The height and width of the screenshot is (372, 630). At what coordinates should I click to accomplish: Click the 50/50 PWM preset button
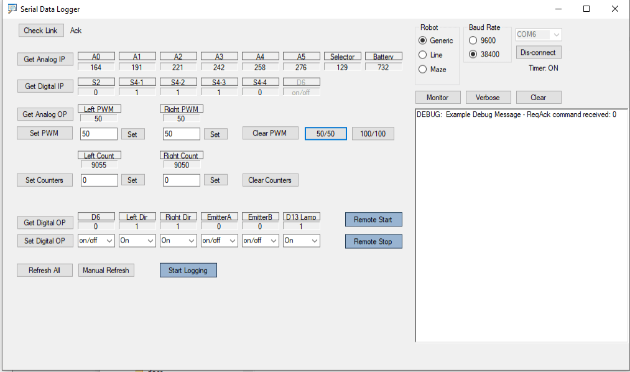[326, 134]
